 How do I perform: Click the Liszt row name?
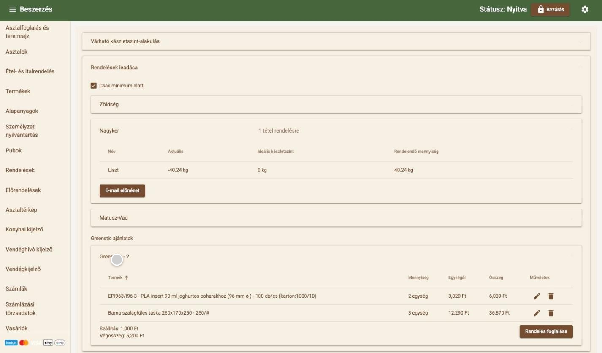[x=114, y=171]
